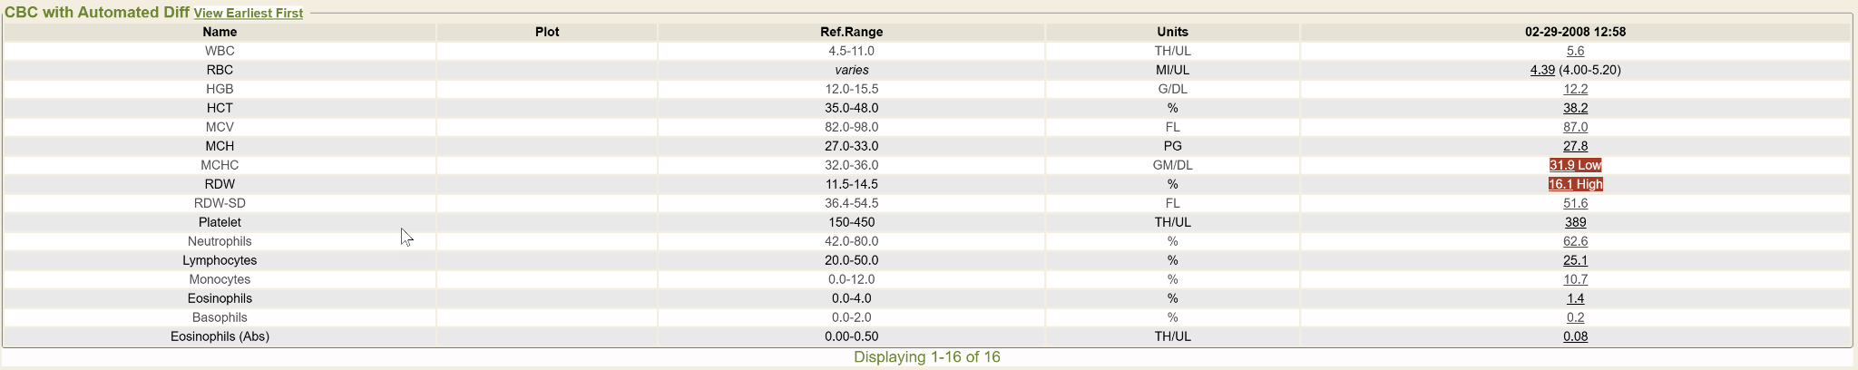Open the MCH value 27.8

coord(1575,146)
